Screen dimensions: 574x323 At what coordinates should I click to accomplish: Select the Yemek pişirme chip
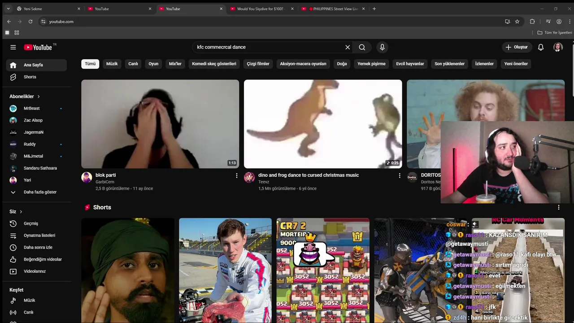tap(371, 64)
